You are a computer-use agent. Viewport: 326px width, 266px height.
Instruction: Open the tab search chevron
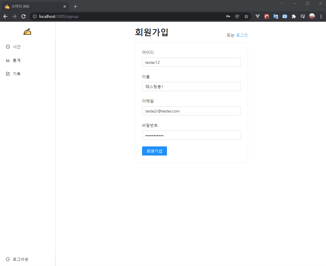click(x=282, y=3)
